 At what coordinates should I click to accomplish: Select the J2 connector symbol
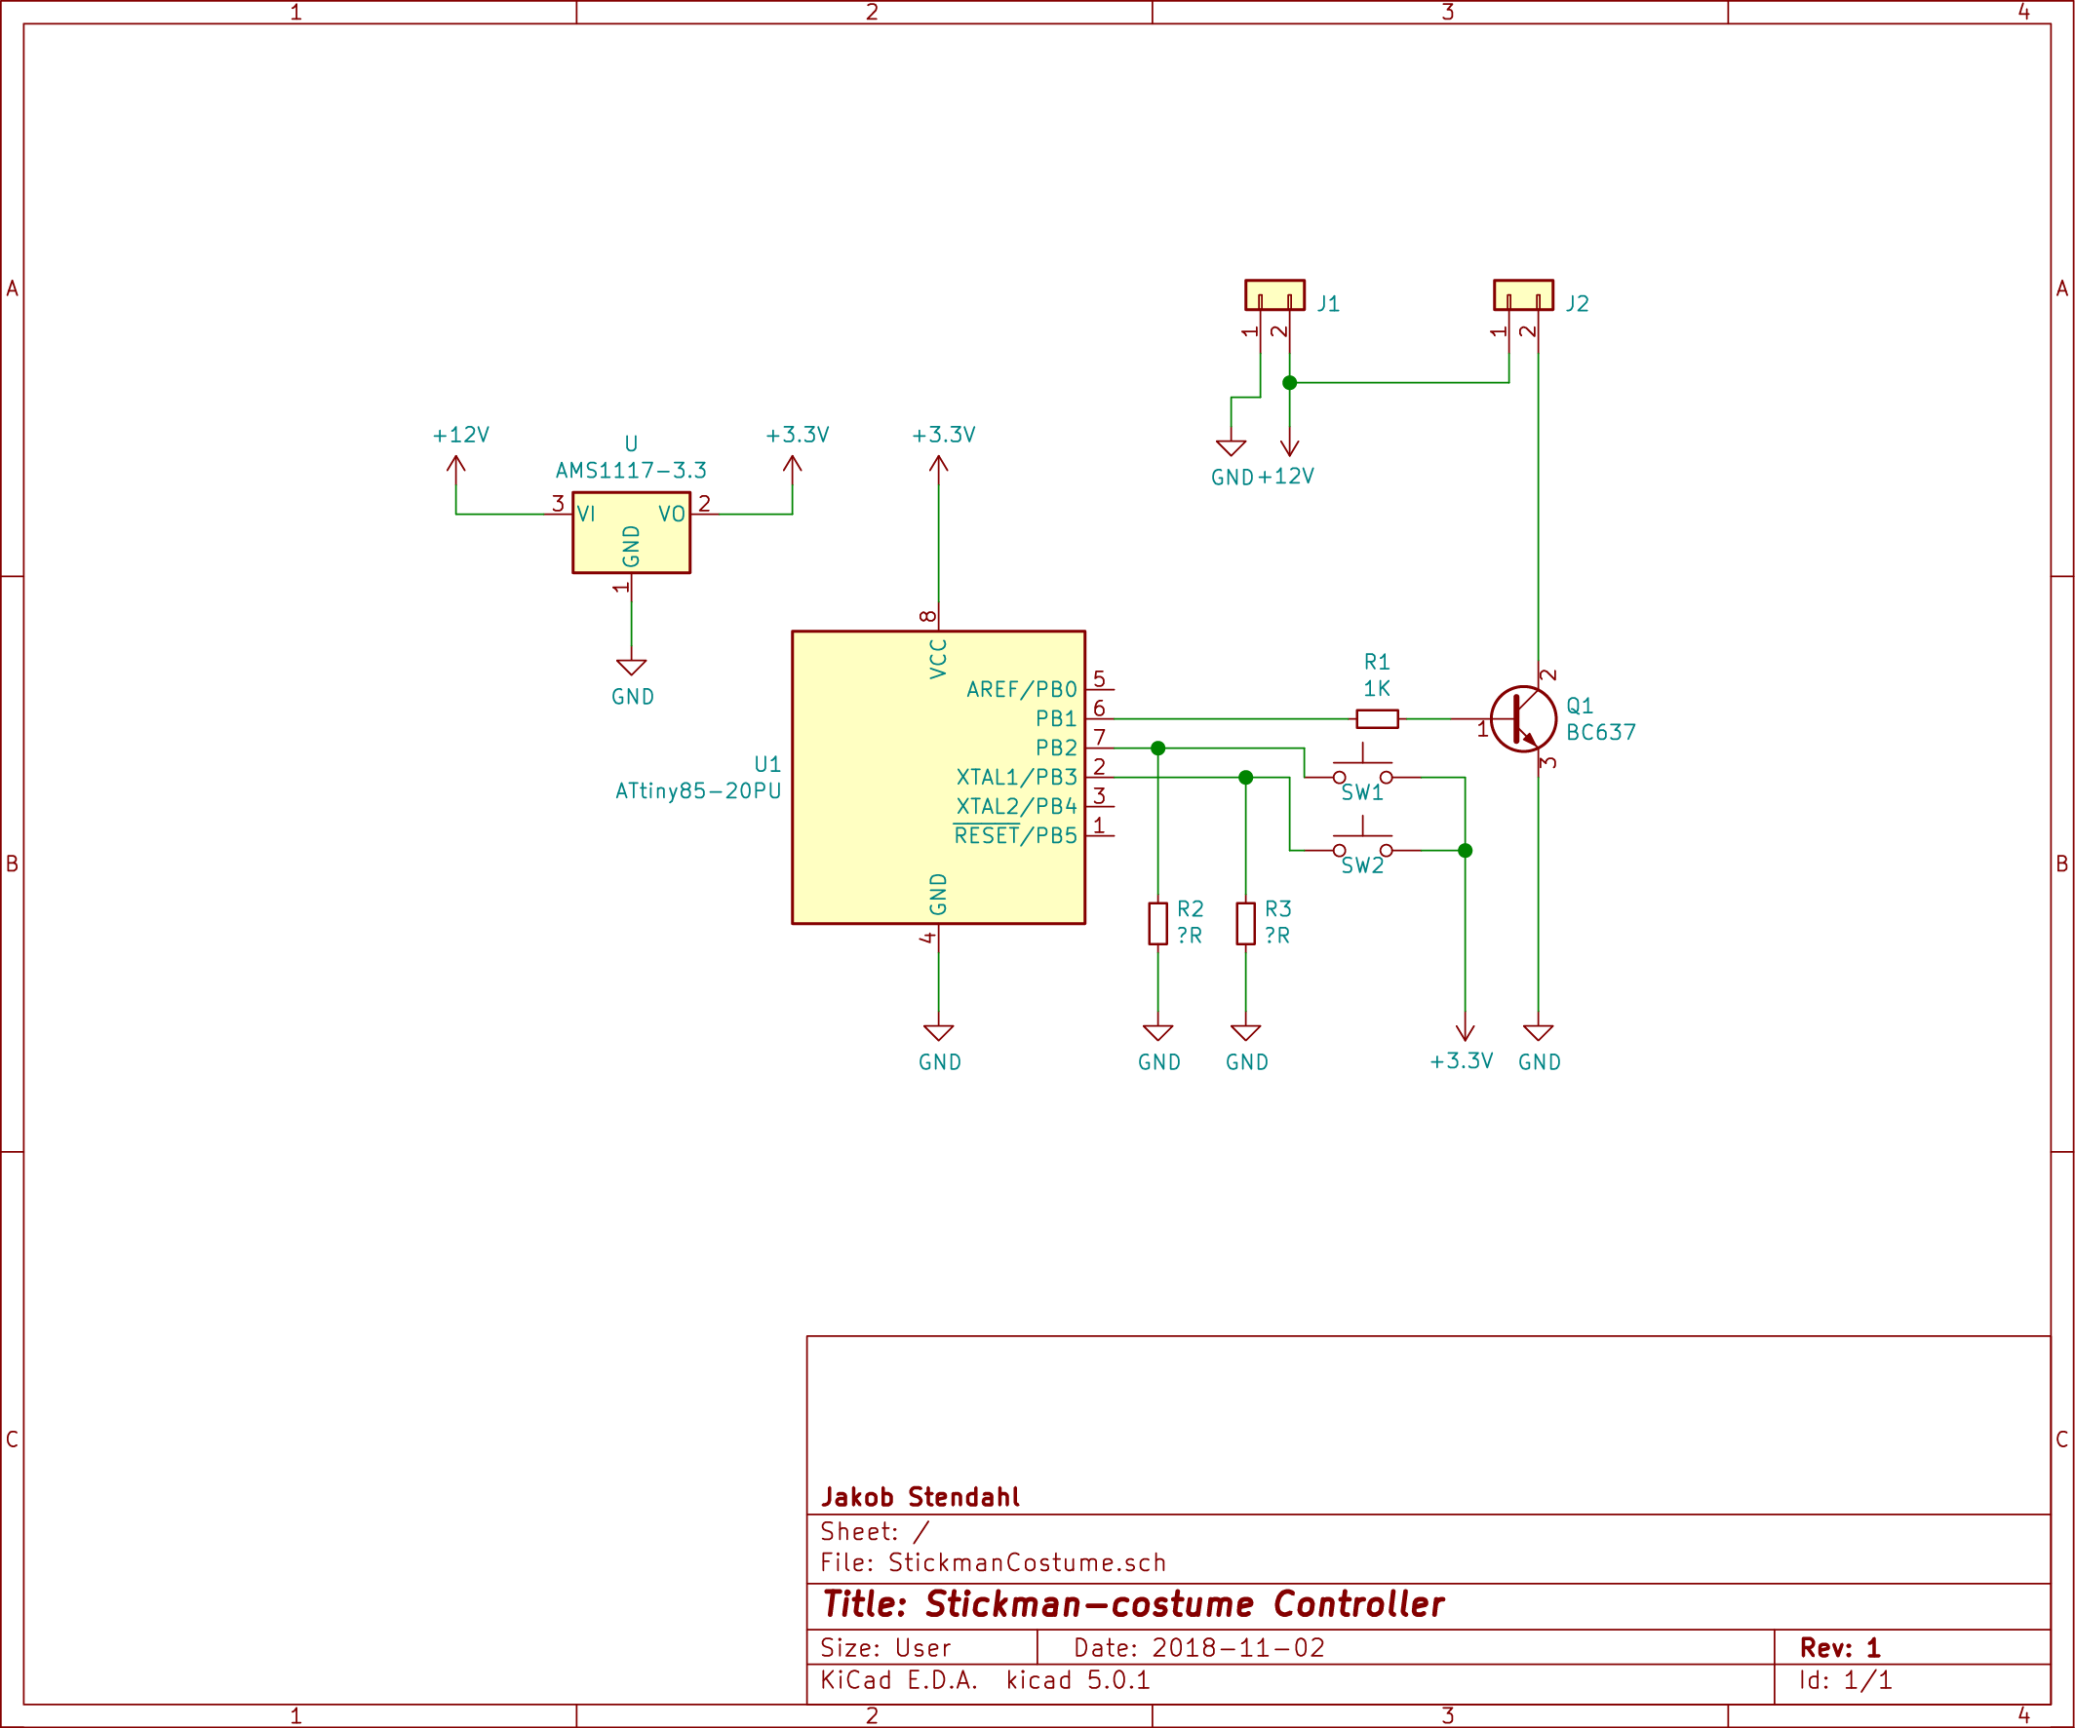1523,294
